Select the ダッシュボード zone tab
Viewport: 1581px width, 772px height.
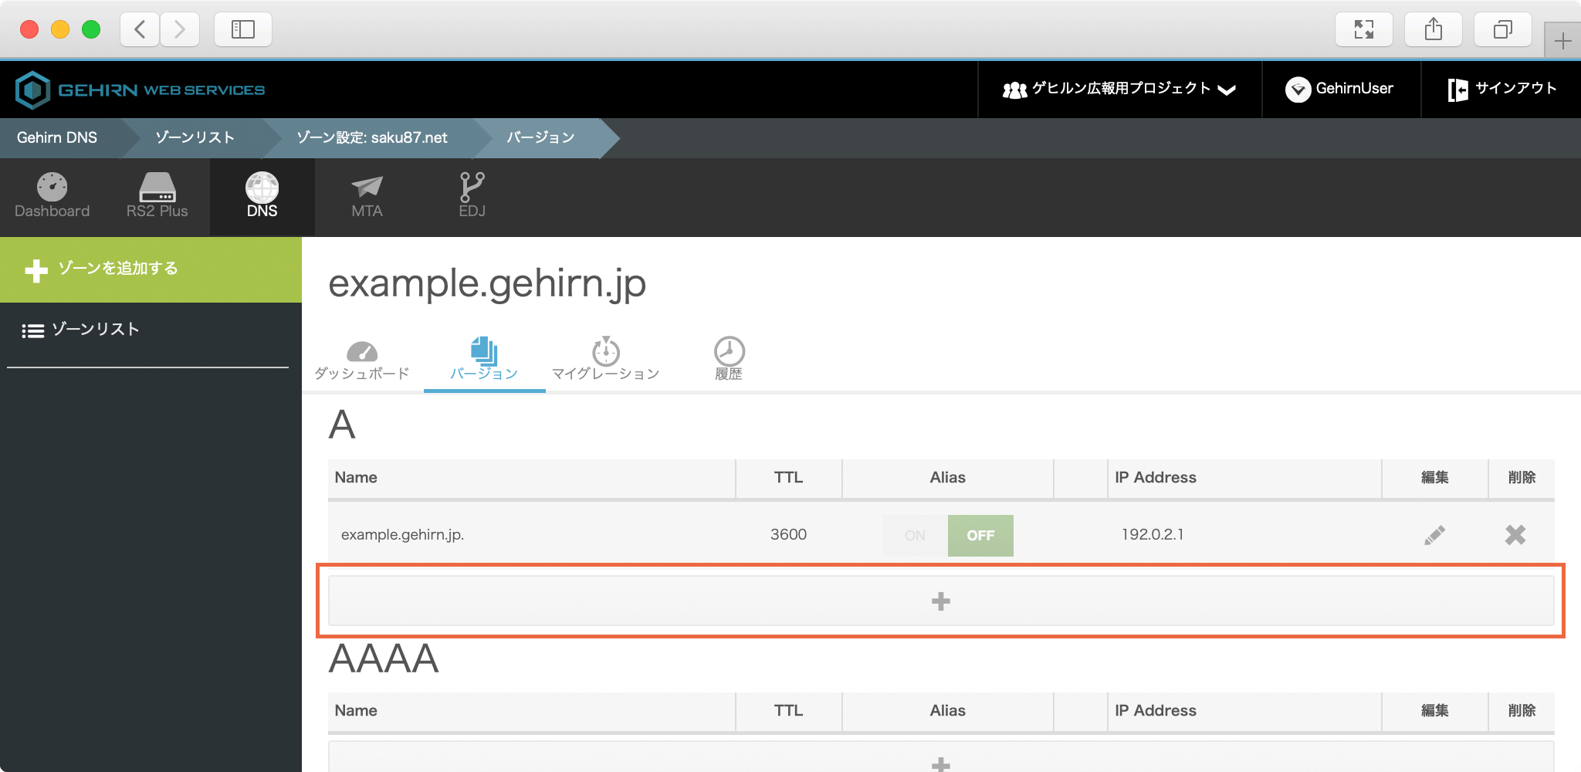click(361, 360)
